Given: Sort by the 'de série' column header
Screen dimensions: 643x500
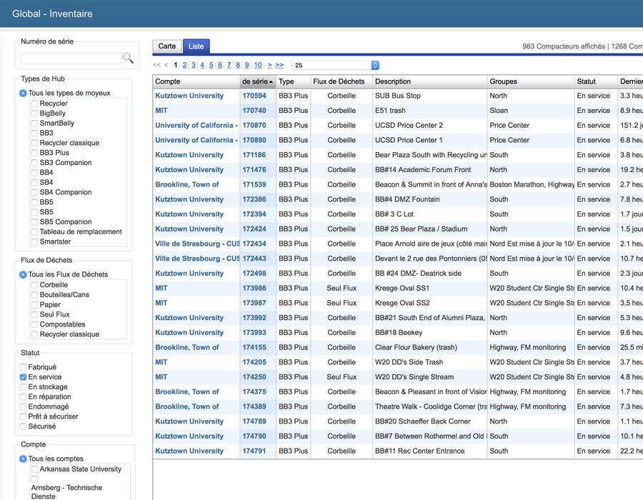Looking at the screenshot, I should (257, 81).
